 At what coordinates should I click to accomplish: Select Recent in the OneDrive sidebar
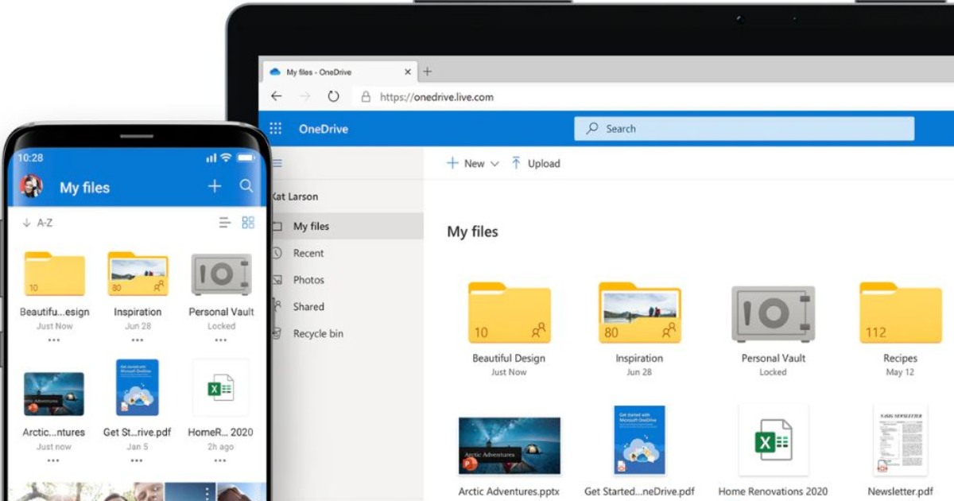pos(308,253)
